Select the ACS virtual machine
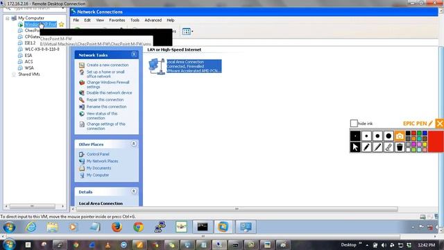 point(28,62)
